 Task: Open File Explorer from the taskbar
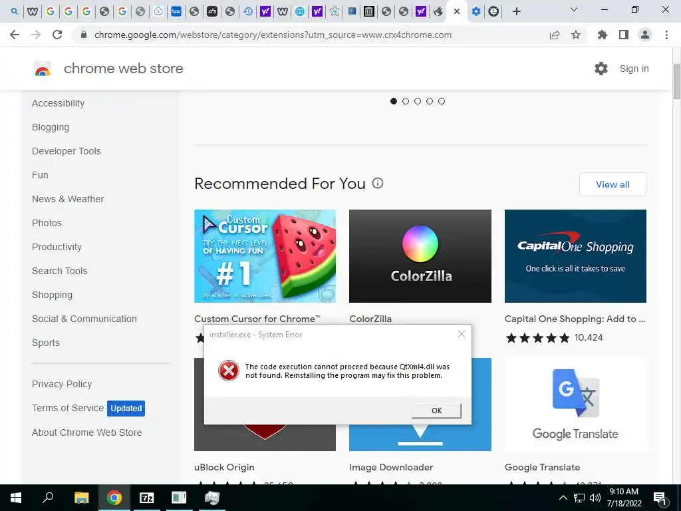pos(81,498)
